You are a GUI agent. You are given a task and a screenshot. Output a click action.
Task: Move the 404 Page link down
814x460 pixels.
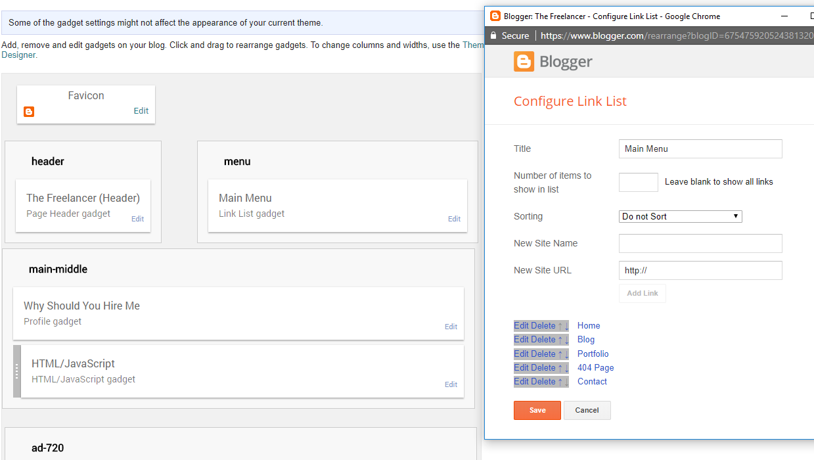click(566, 368)
